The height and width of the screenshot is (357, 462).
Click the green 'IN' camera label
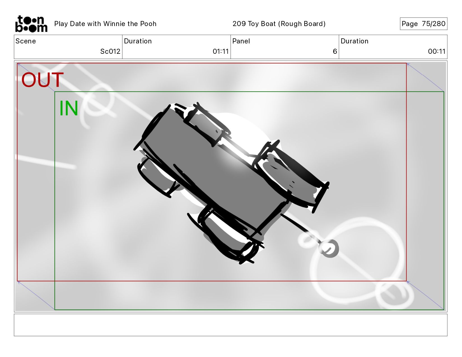[x=69, y=108]
